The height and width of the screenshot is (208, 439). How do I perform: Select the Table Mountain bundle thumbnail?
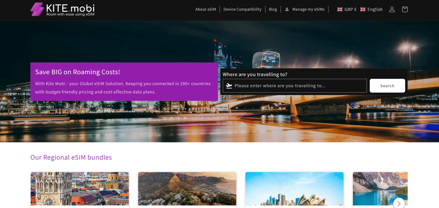point(187,189)
